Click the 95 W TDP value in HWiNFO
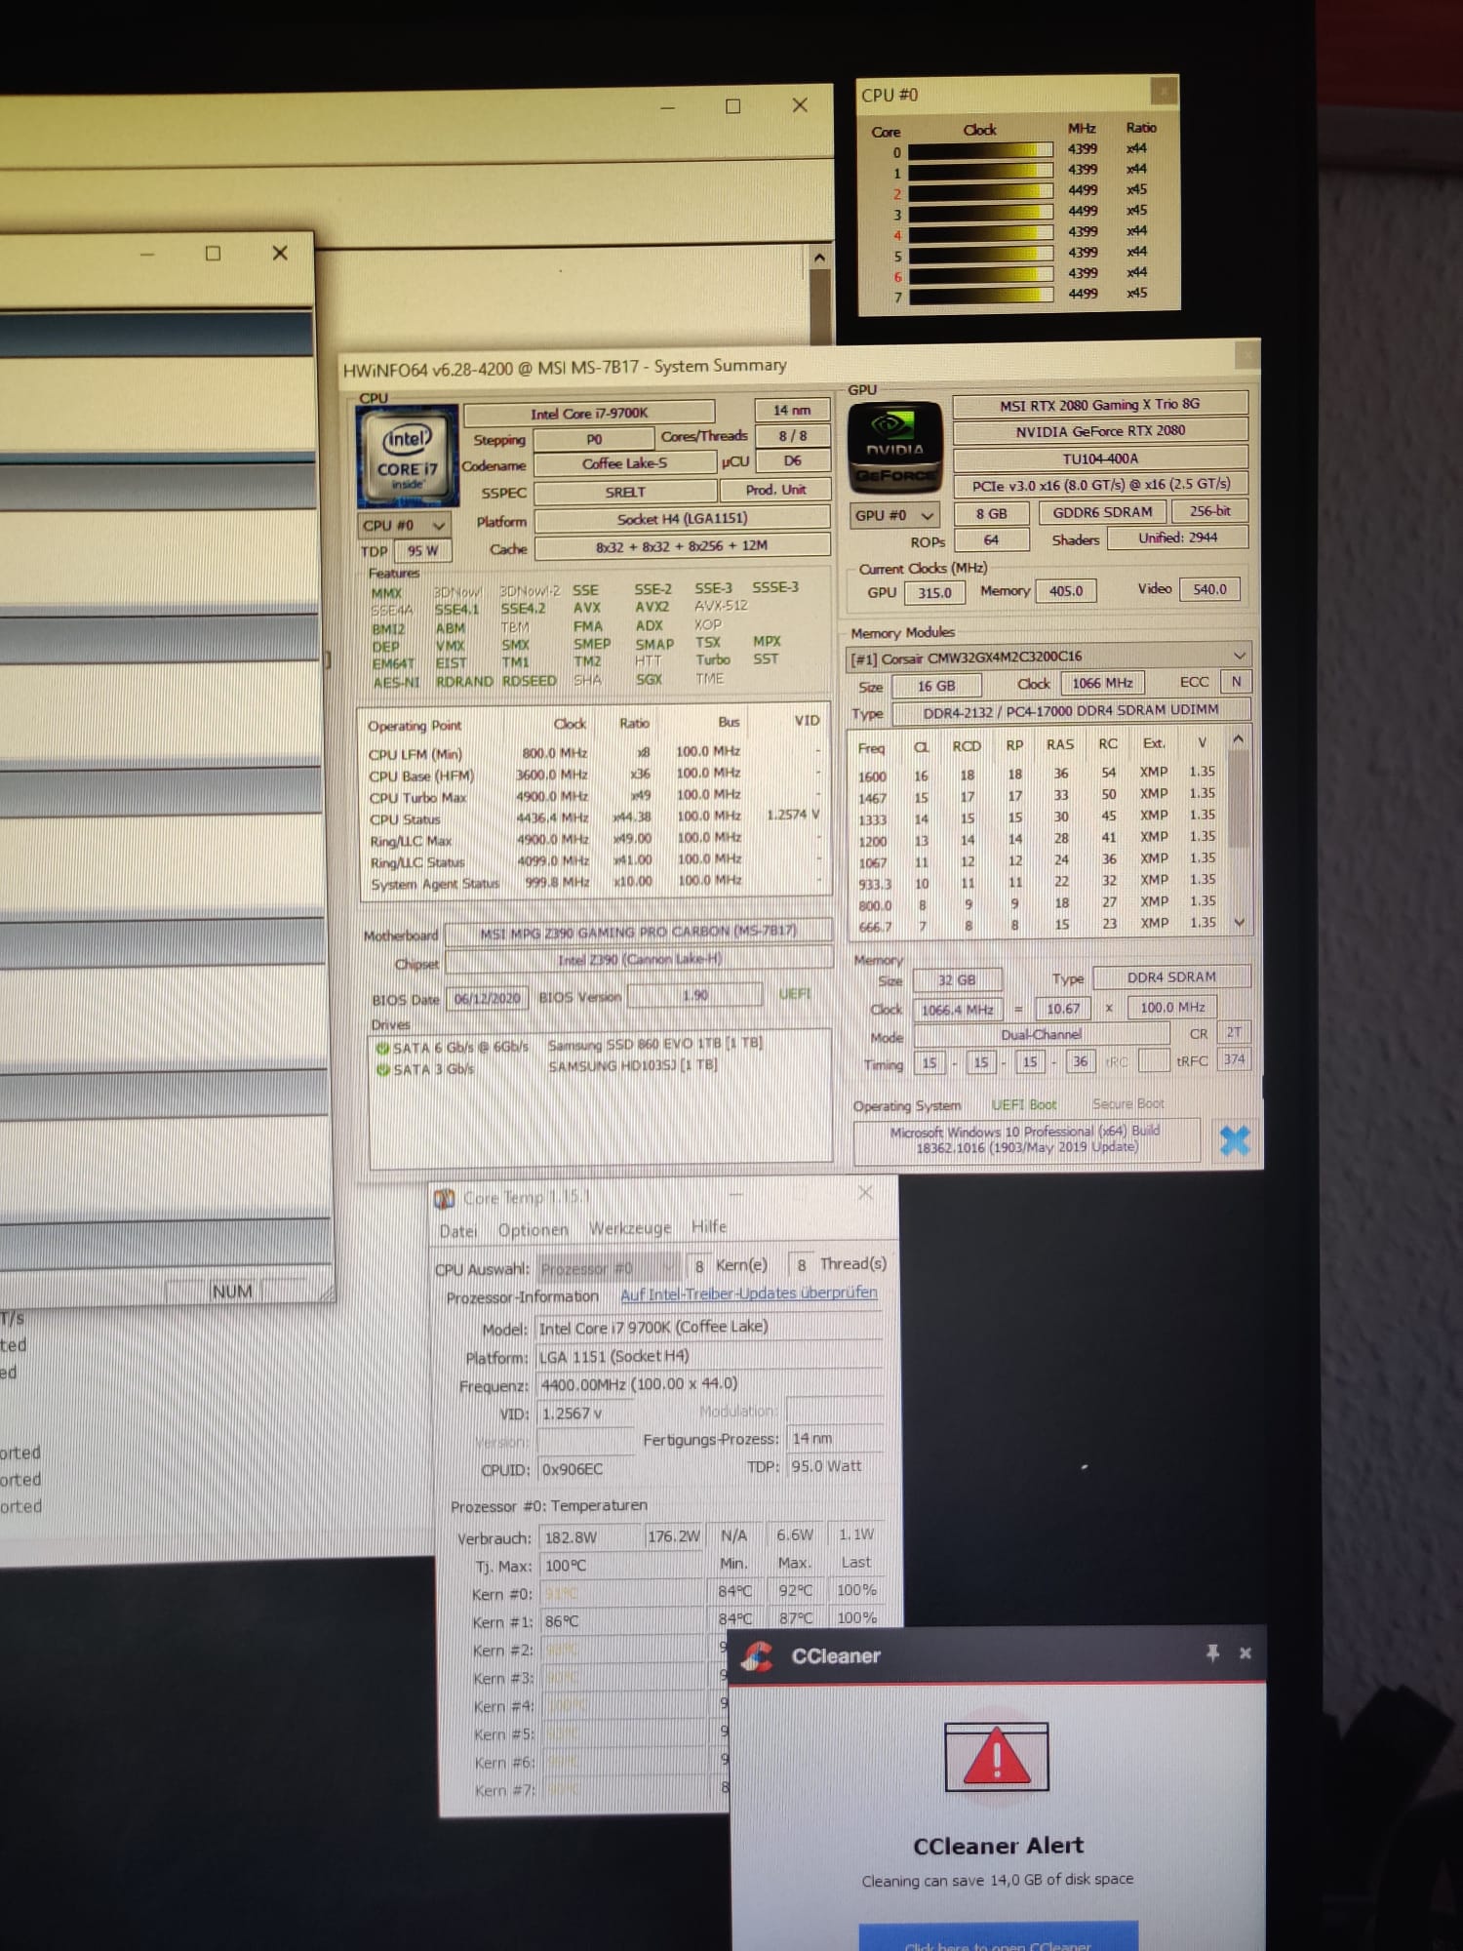The width and height of the screenshot is (1463, 1951). click(423, 550)
